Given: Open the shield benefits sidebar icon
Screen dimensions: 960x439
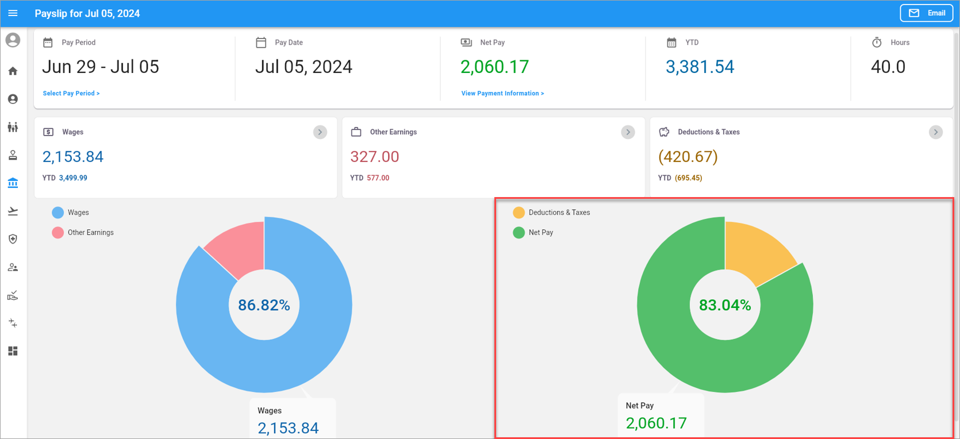Looking at the screenshot, I should 13,239.
